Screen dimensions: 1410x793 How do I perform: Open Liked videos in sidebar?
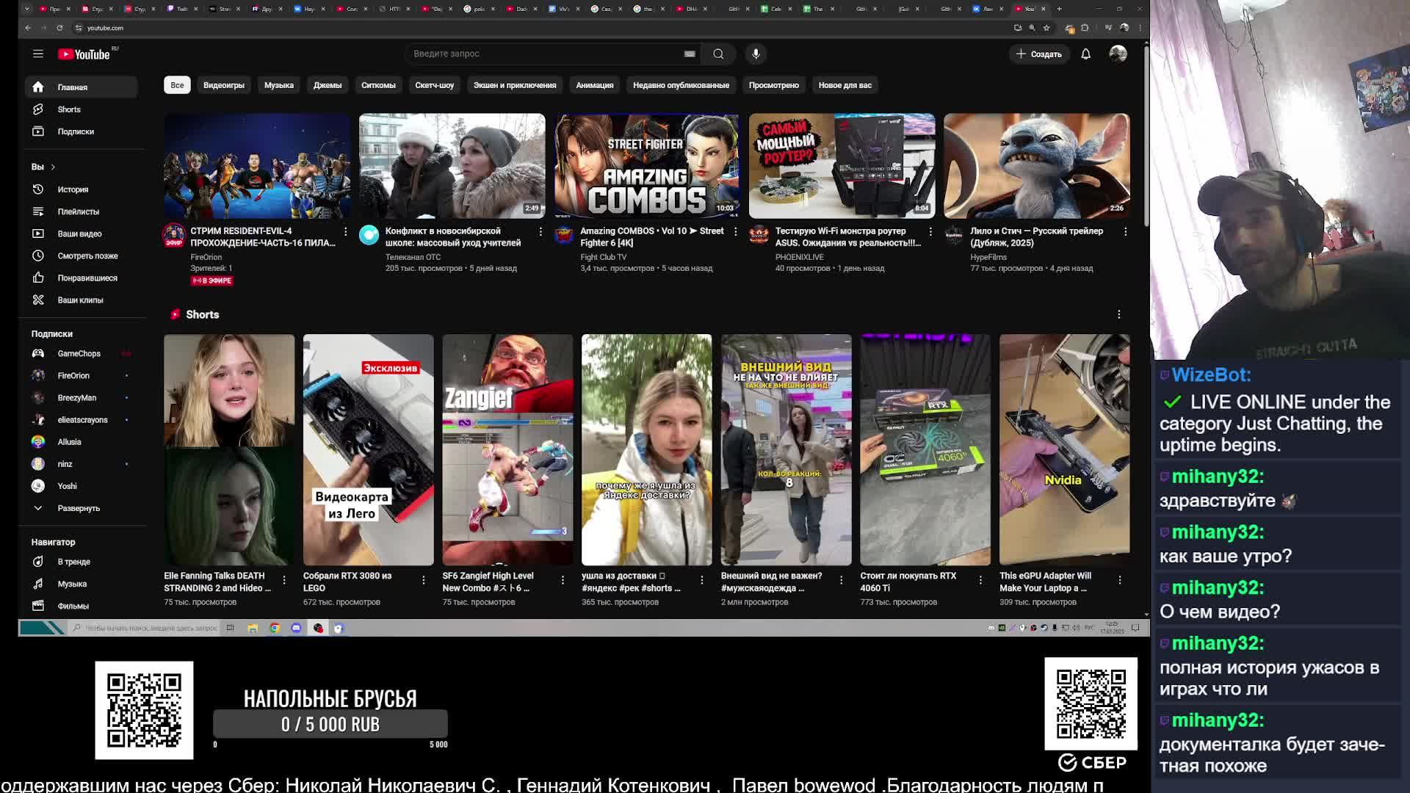tap(87, 278)
